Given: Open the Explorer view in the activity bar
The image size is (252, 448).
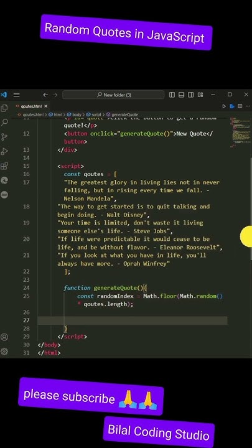Looking at the screenshot, I should 4,108.
